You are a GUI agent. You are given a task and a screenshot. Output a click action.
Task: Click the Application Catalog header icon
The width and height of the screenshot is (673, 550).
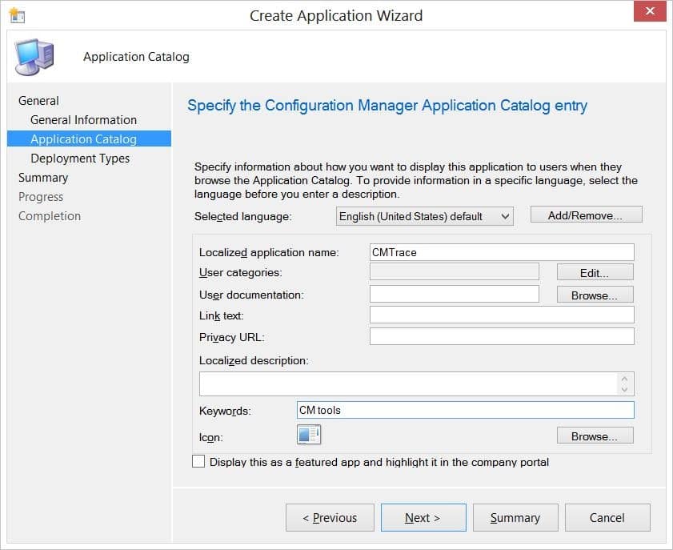(x=34, y=56)
